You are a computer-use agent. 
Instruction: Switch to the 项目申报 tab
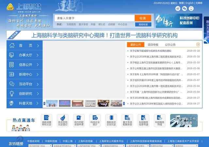click(x=153, y=45)
